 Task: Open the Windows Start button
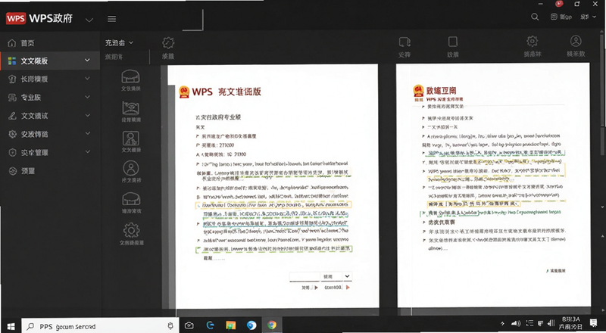click(x=11, y=326)
